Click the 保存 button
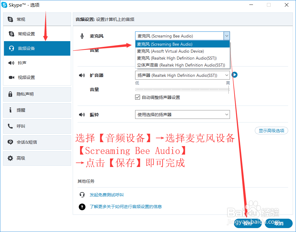 [x=248, y=224]
